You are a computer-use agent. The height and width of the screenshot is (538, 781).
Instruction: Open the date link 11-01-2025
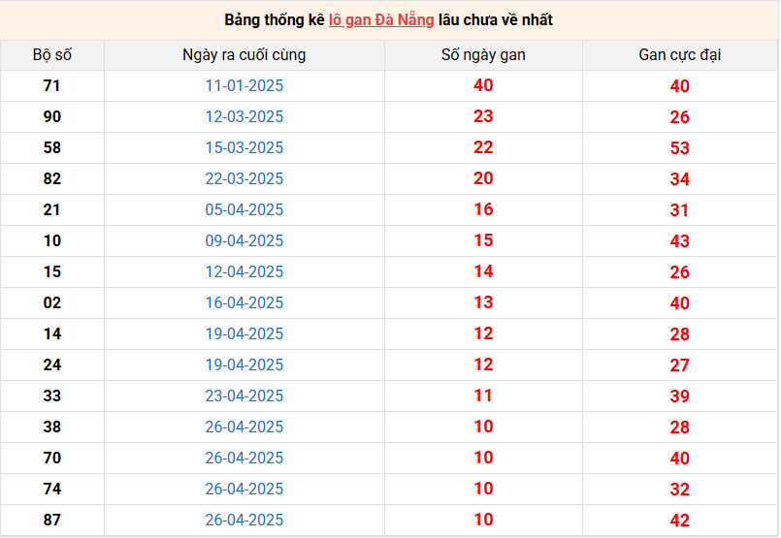point(244,85)
